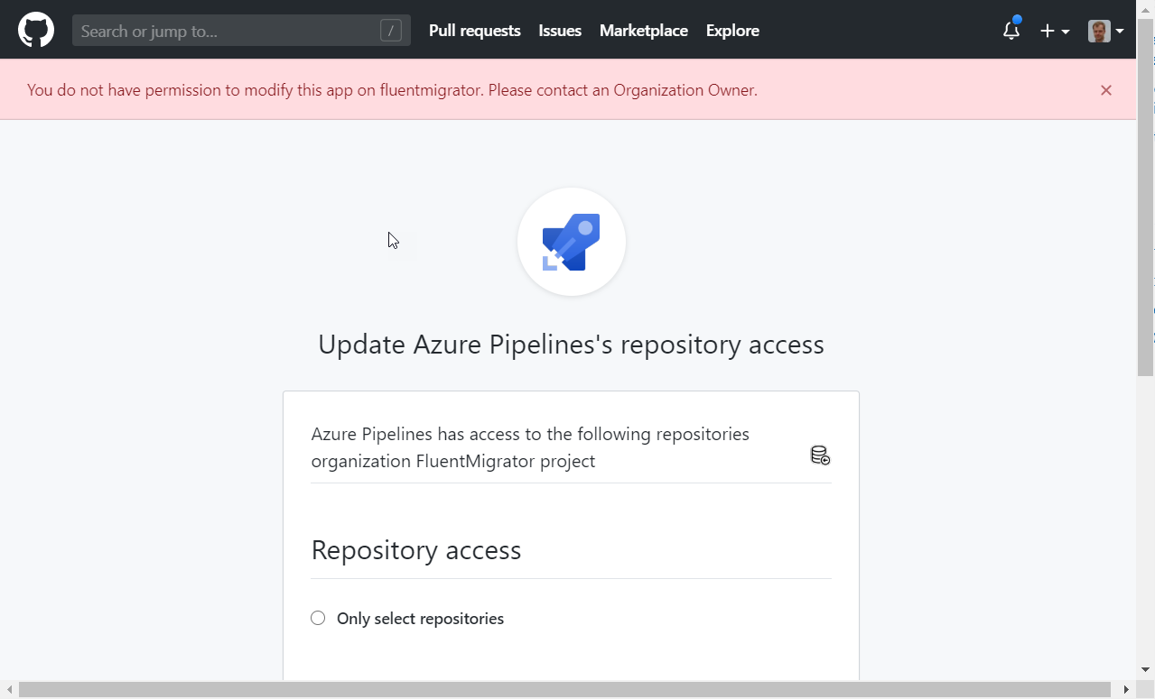The width and height of the screenshot is (1155, 699).
Task: Select the Only select repositories radio button
Action: pyautogui.click(x=317, y=618)
